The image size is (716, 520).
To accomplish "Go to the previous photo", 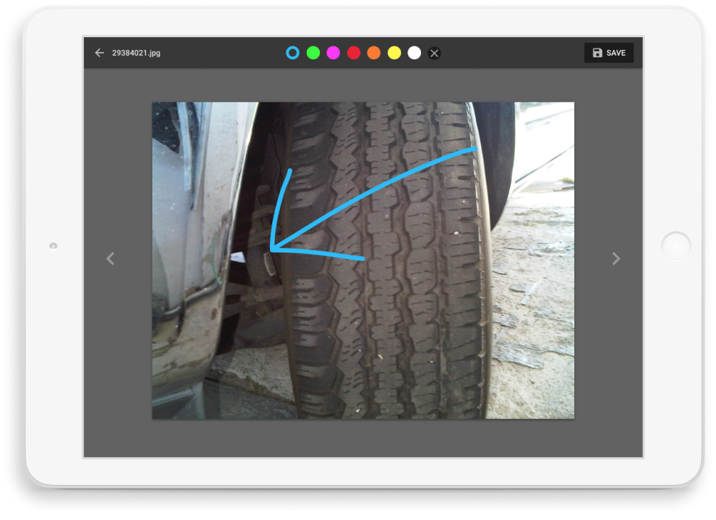I will click(110, 259).
